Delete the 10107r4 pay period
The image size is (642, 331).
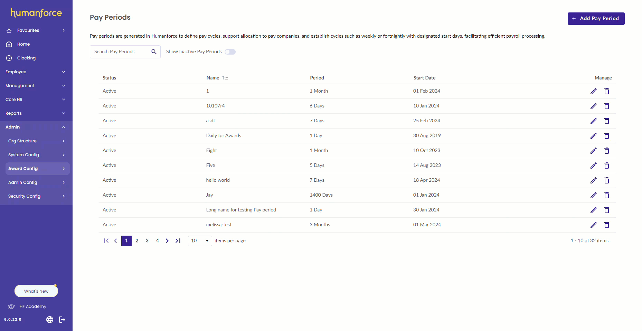pyautogui.click(x=606, y=106)
